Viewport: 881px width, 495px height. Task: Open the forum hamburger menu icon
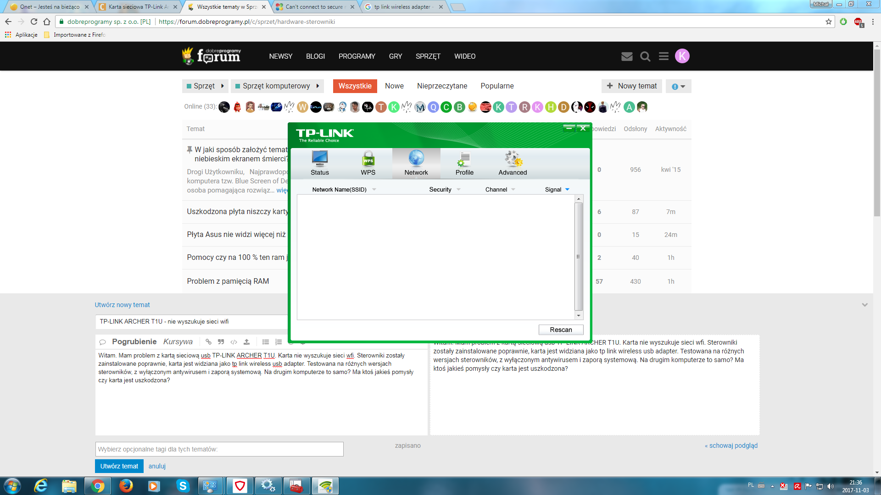pos(664,56)
